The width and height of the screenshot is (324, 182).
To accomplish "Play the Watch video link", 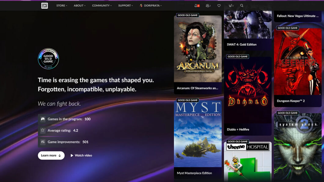I will click(81, 155).
